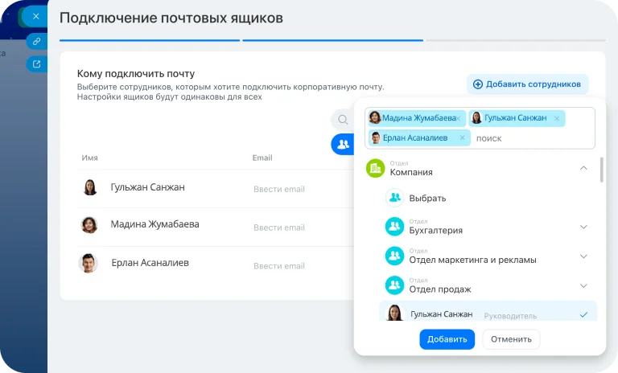618x373 pixels.
Task: Click the dropdown list scrollbar
Action: (x=601, y=170)
